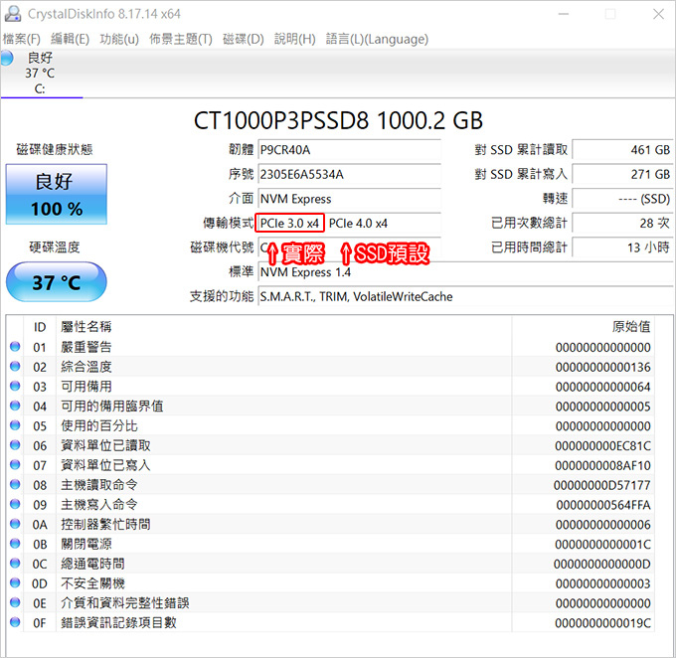Select the 不安全關機 attribute name

pyautogui.click(x=92, y=583)
